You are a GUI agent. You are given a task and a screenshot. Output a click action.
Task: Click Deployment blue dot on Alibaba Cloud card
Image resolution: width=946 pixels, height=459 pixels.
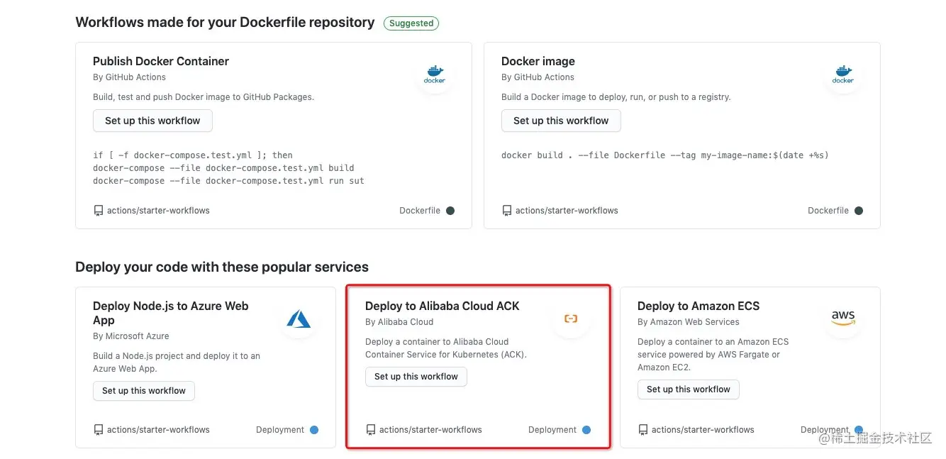coord(586,430)
